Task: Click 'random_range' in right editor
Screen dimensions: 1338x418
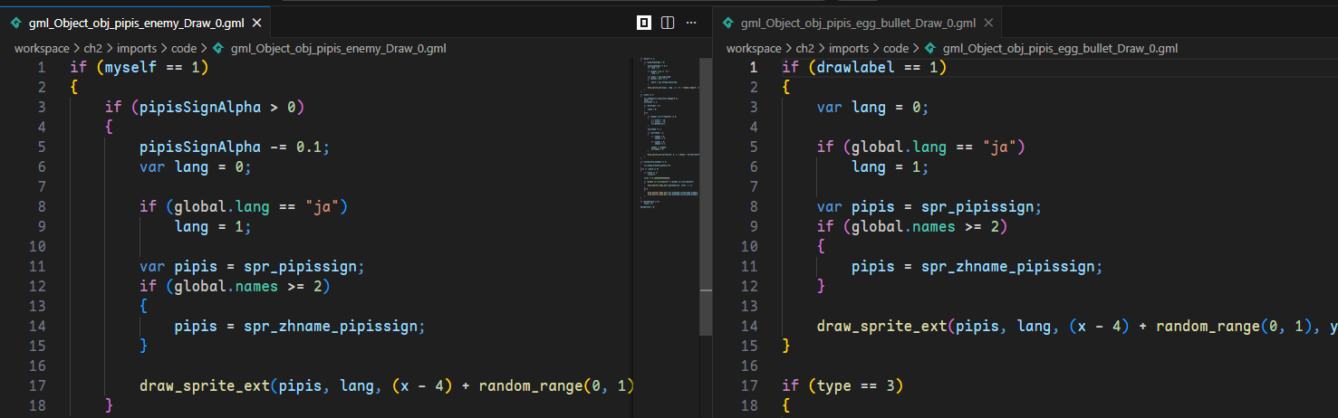Action: (1208, 327)
